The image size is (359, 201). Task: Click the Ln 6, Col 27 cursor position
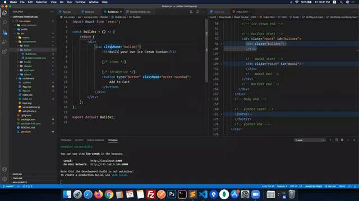point(268,186)
